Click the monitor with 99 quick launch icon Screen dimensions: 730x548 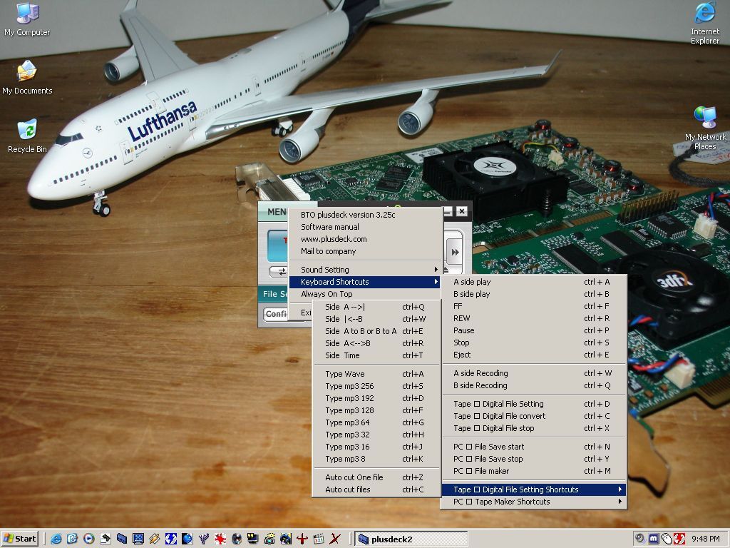[253, 539]
